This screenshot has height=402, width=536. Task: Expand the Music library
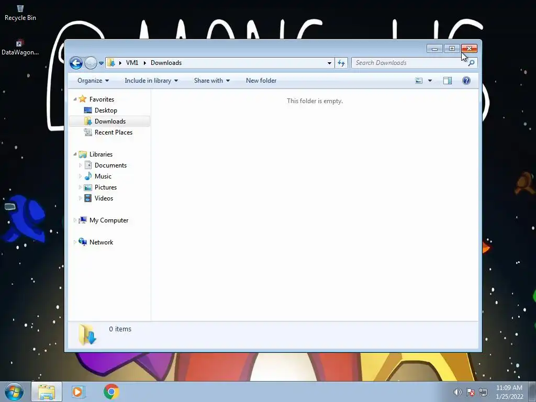pyautogui.click(x=80, y=176)
